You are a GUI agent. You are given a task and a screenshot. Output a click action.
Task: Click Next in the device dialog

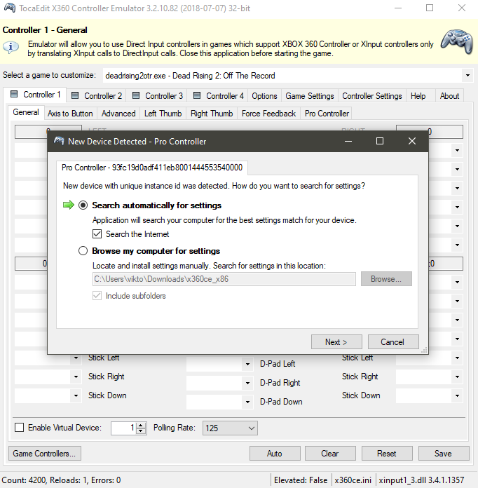(x=336, y=341)
